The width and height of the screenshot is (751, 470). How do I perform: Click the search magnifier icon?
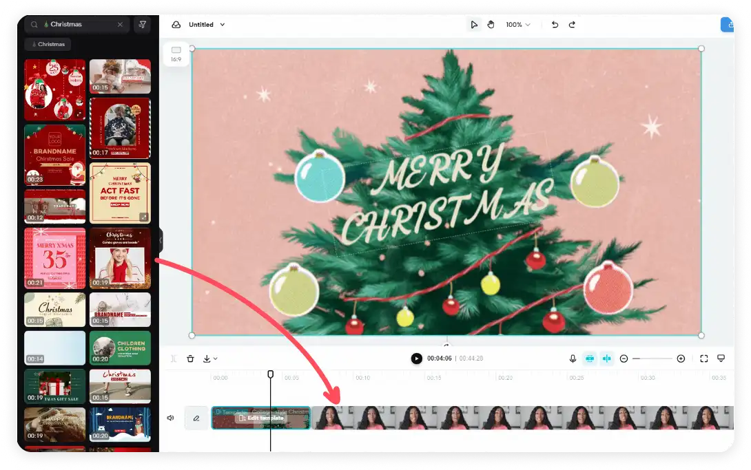click(34, 24)
